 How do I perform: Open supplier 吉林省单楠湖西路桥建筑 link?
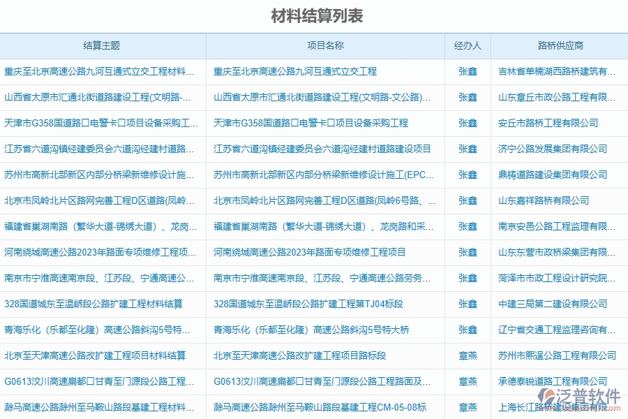[558, 72]
